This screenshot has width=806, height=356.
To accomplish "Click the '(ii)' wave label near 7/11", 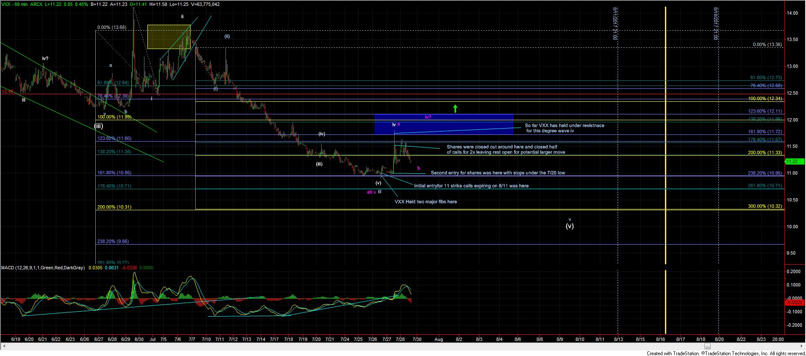I will point(227,36).
